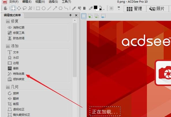Pin the edit mode menu panel

pyautogui.click(x=70, y=15)
